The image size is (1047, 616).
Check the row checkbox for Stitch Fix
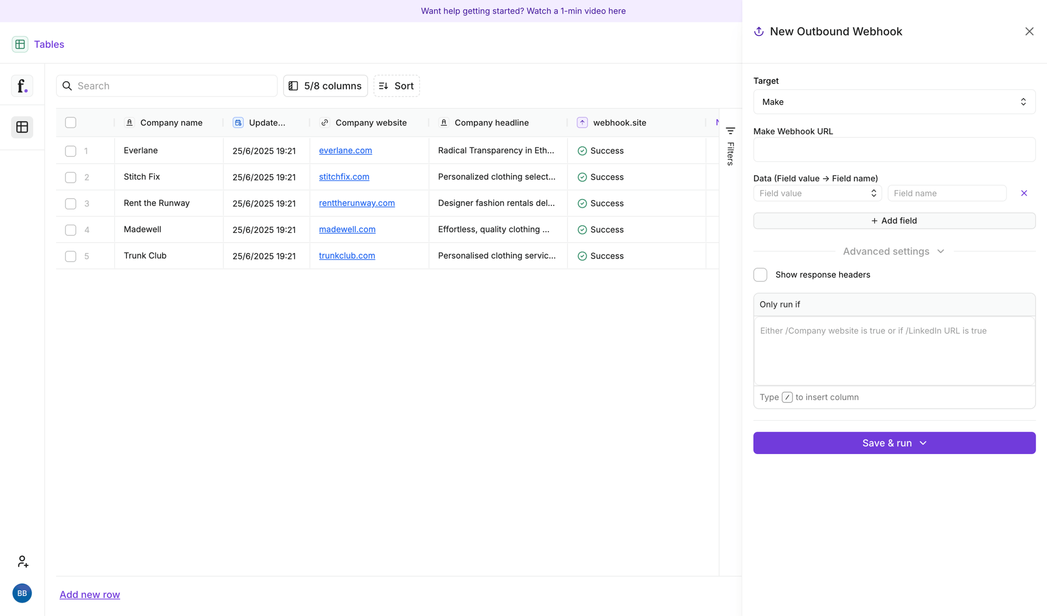70,177
